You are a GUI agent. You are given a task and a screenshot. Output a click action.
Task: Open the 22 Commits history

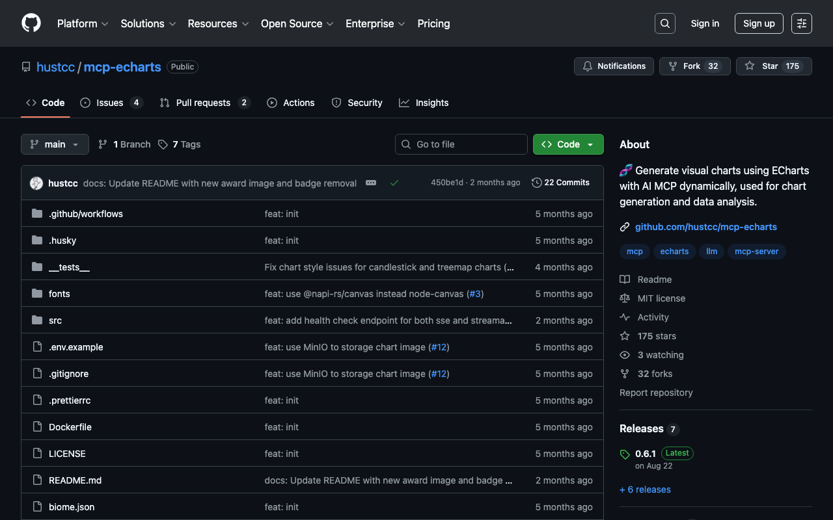(x=560, y=183)
